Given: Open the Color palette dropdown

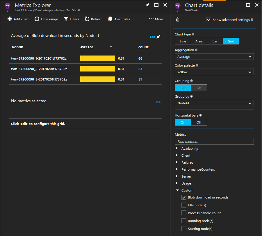Looking at the screenshot, I should (x=214, y=72).
